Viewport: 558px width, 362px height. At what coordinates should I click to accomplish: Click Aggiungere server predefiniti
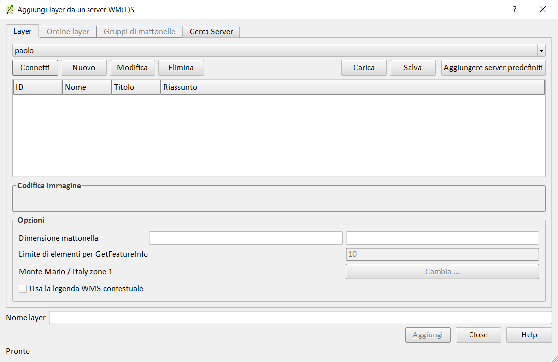pyautogui.click(x=493, y=68)
